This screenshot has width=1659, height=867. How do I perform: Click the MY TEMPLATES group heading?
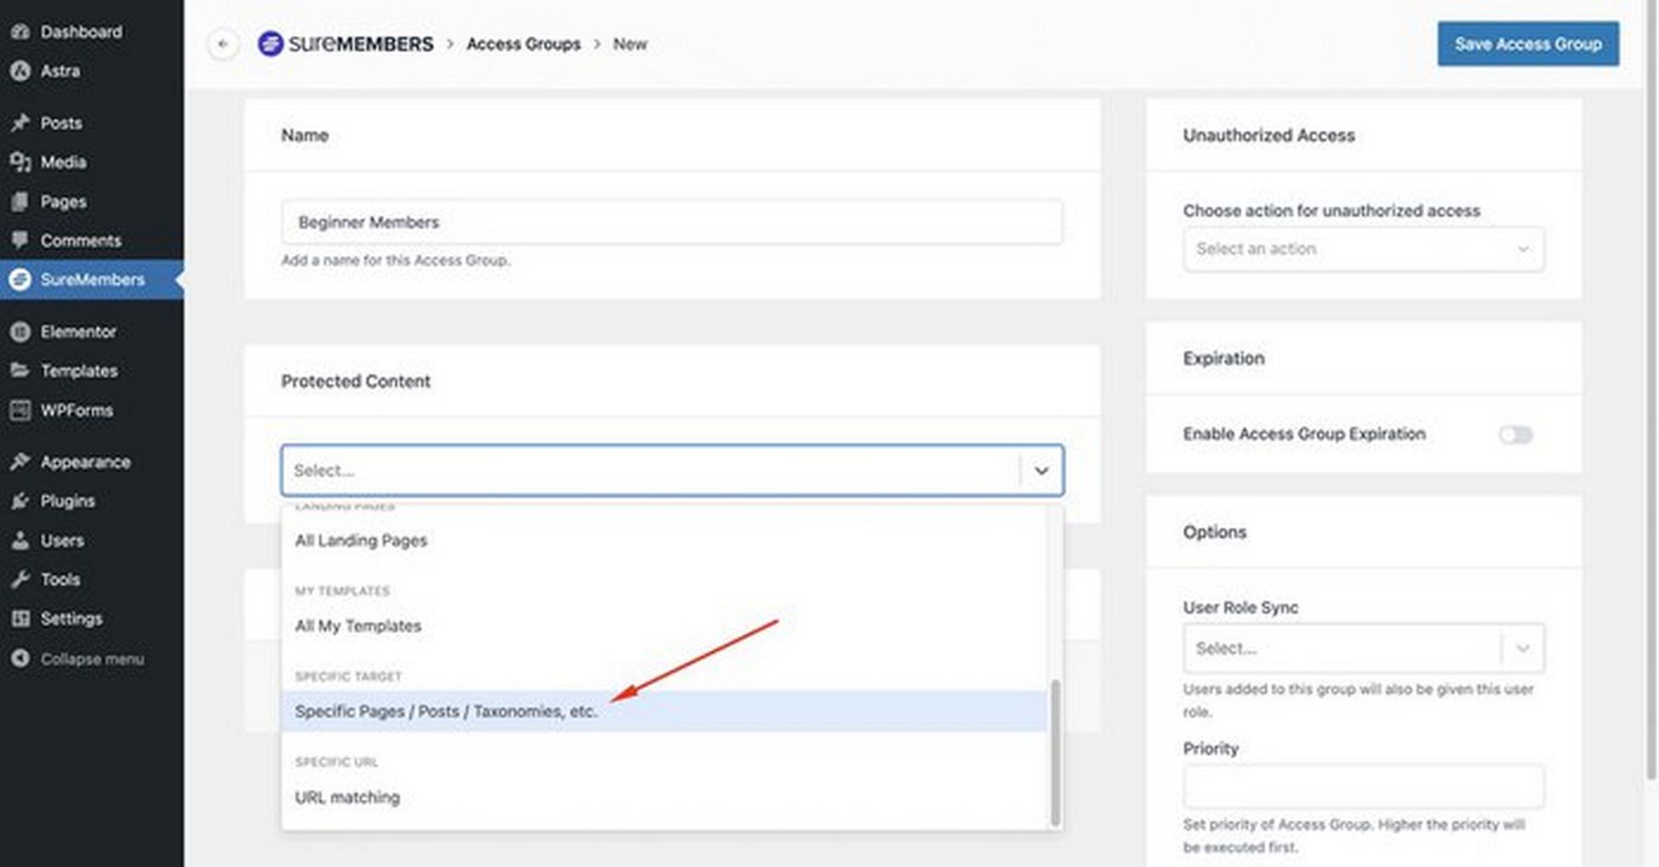tap(342, 591)
